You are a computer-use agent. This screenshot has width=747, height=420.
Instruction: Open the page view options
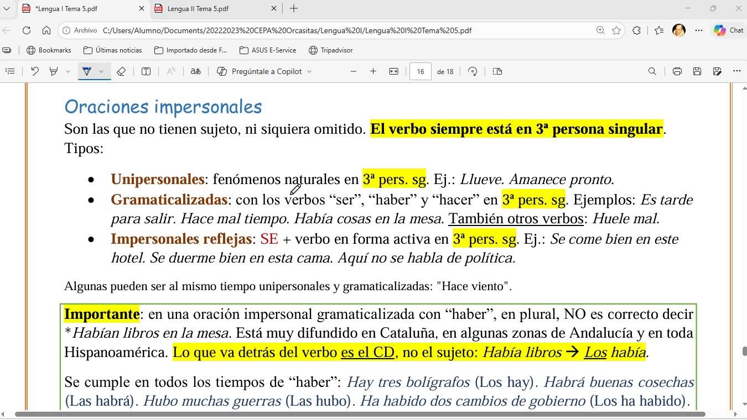[x=497, y=71]
